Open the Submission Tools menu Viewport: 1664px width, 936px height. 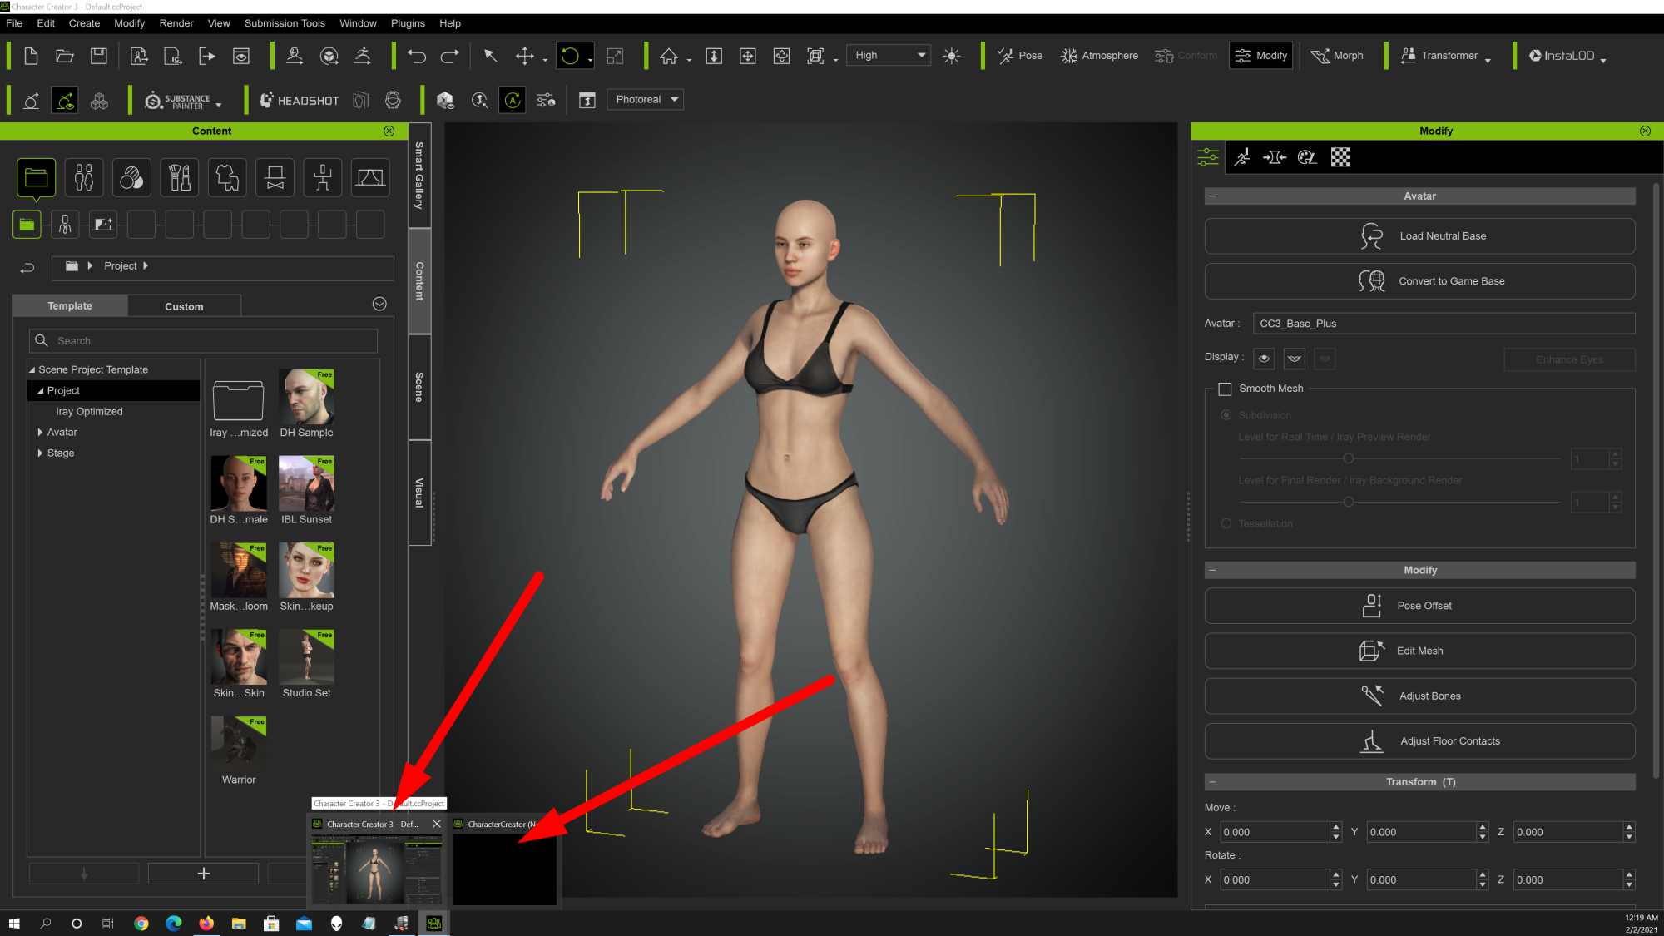click(285, 23)
